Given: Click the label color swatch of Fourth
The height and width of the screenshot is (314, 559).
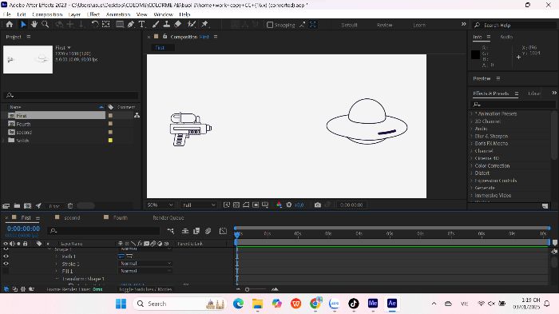Looking at the screenshot, I should (x=110, y=124).
